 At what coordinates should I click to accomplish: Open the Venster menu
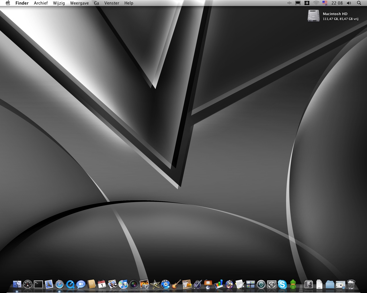pos(112,3)
